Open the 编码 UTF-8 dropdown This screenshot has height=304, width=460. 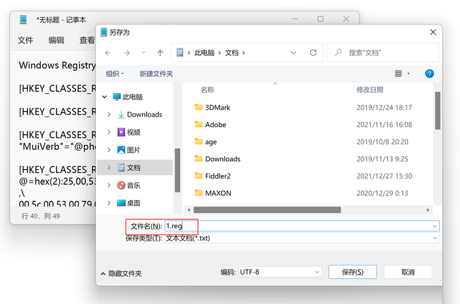(x=280, y=272)
